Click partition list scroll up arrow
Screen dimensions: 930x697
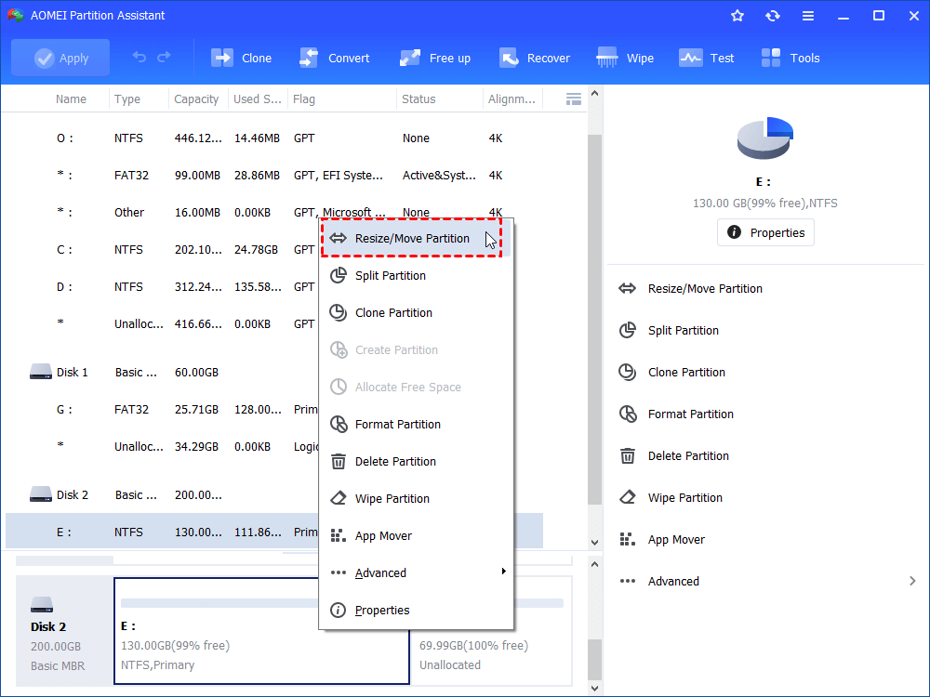pyautogui.click(x=594, y=94)
